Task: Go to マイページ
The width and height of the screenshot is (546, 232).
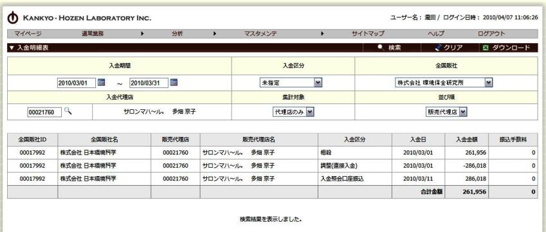Action: pos(28,33)
